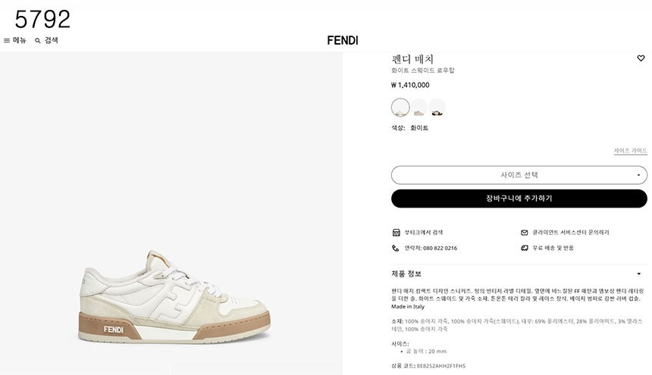Click the FENDI logo in header

click(343, 40)
